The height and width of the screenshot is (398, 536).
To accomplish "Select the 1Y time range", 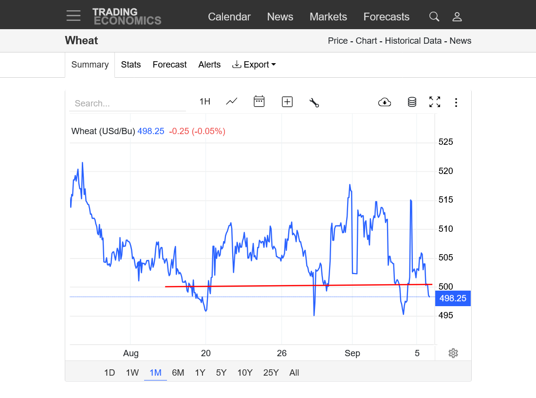I will 200,373.
